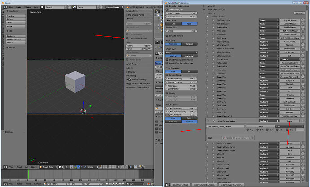Enable the Emulate Numpad checkbox
The height and width of the screenshot is (187, 310).
tap(167, 36)
